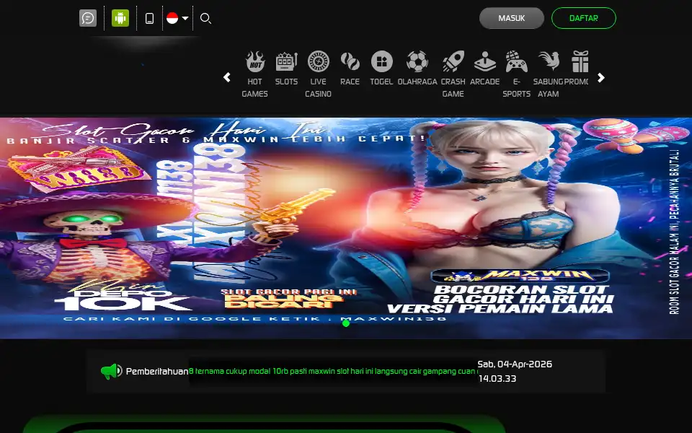Click the main promo banner image

(346, 228)
